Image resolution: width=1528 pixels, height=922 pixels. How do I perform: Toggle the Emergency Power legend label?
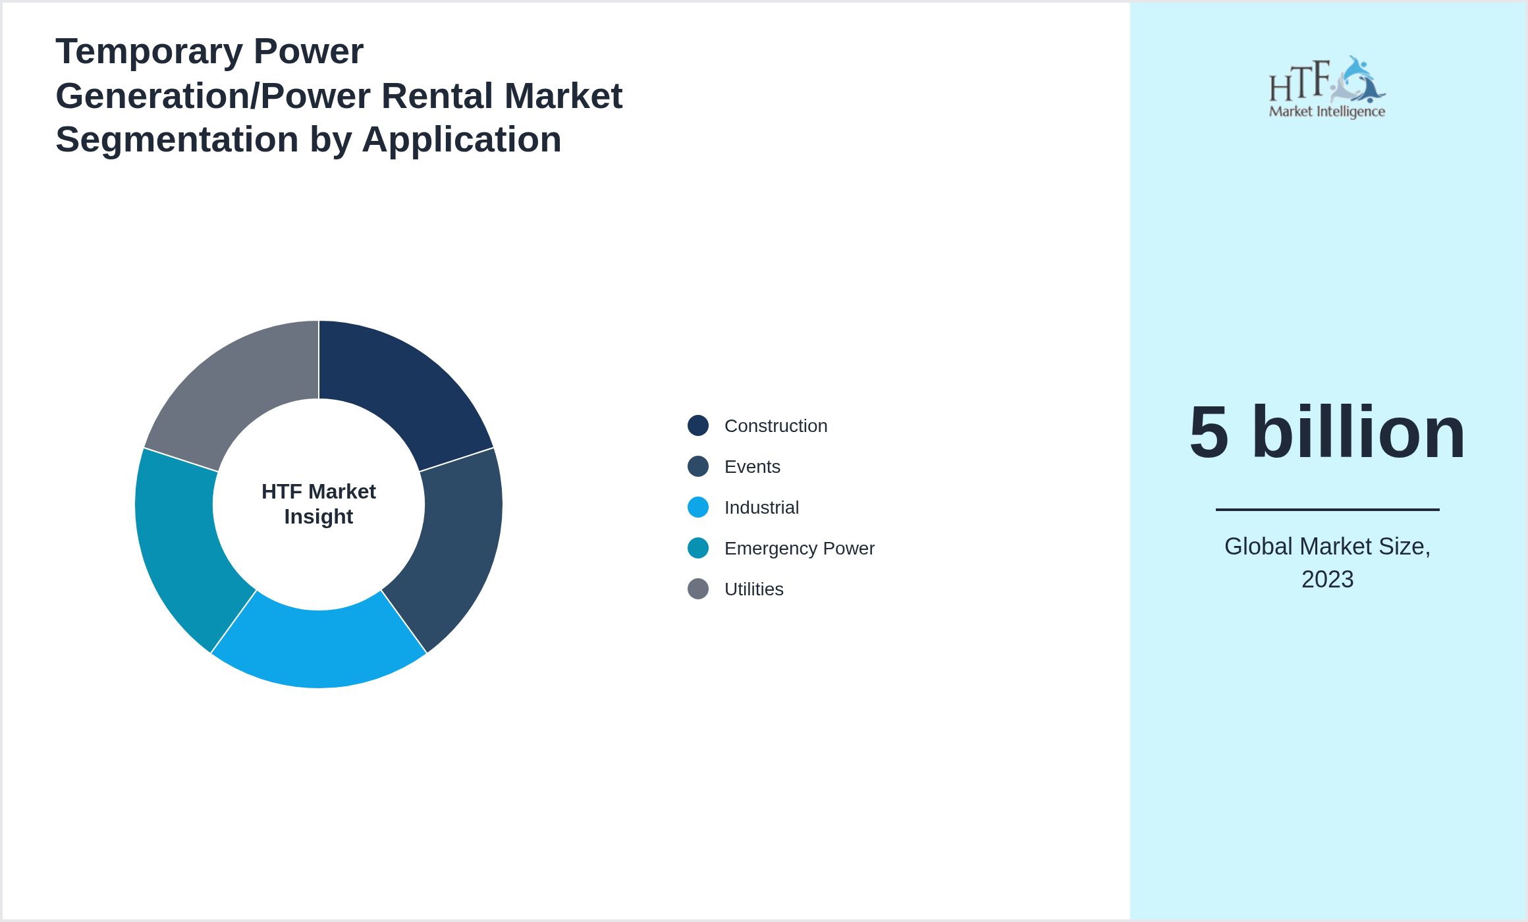[x=800, y=549]
